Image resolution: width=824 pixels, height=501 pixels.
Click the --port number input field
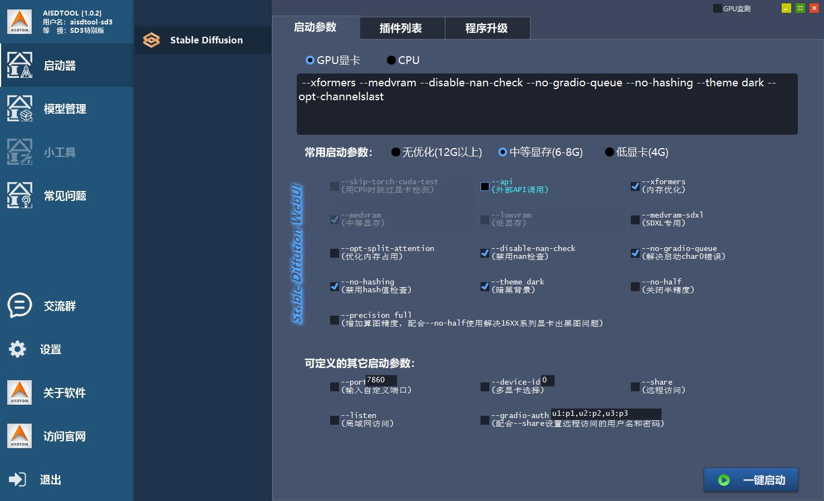(381, 380)
